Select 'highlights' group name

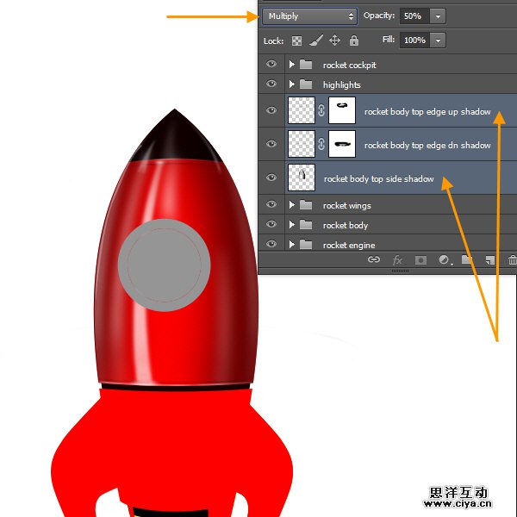(341, 85)
